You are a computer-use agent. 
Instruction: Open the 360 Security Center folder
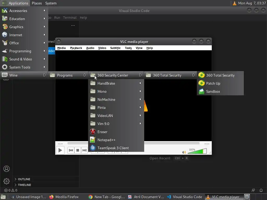click(116, 75)
